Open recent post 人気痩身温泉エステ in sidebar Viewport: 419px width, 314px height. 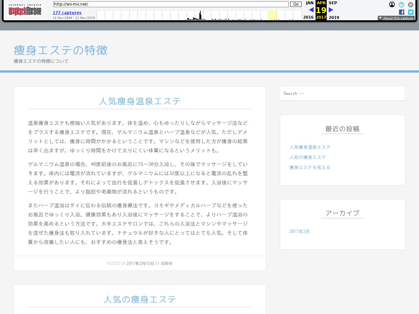pos(310,147)
